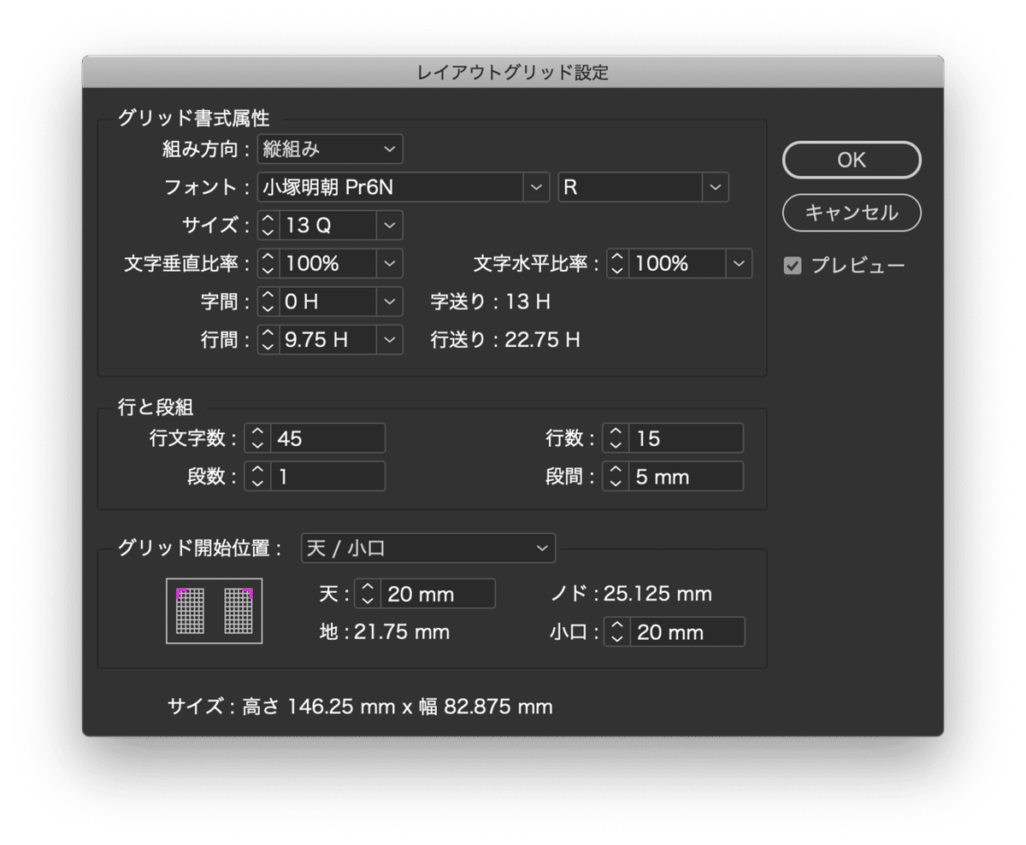Click the キャンセル button
The height and width of the screenshot is (845, 1026).
(852, 213)
